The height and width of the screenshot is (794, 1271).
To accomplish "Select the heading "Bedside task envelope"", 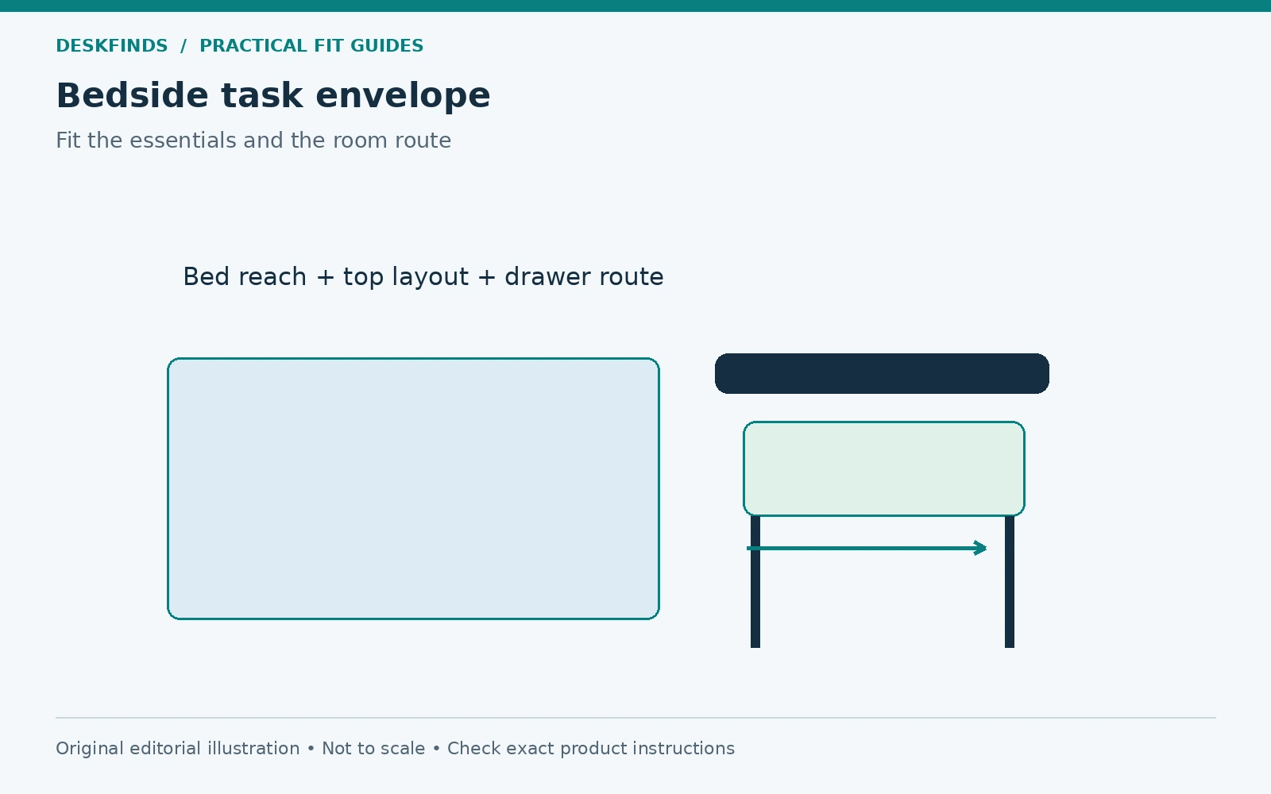I will coord(273,96).
